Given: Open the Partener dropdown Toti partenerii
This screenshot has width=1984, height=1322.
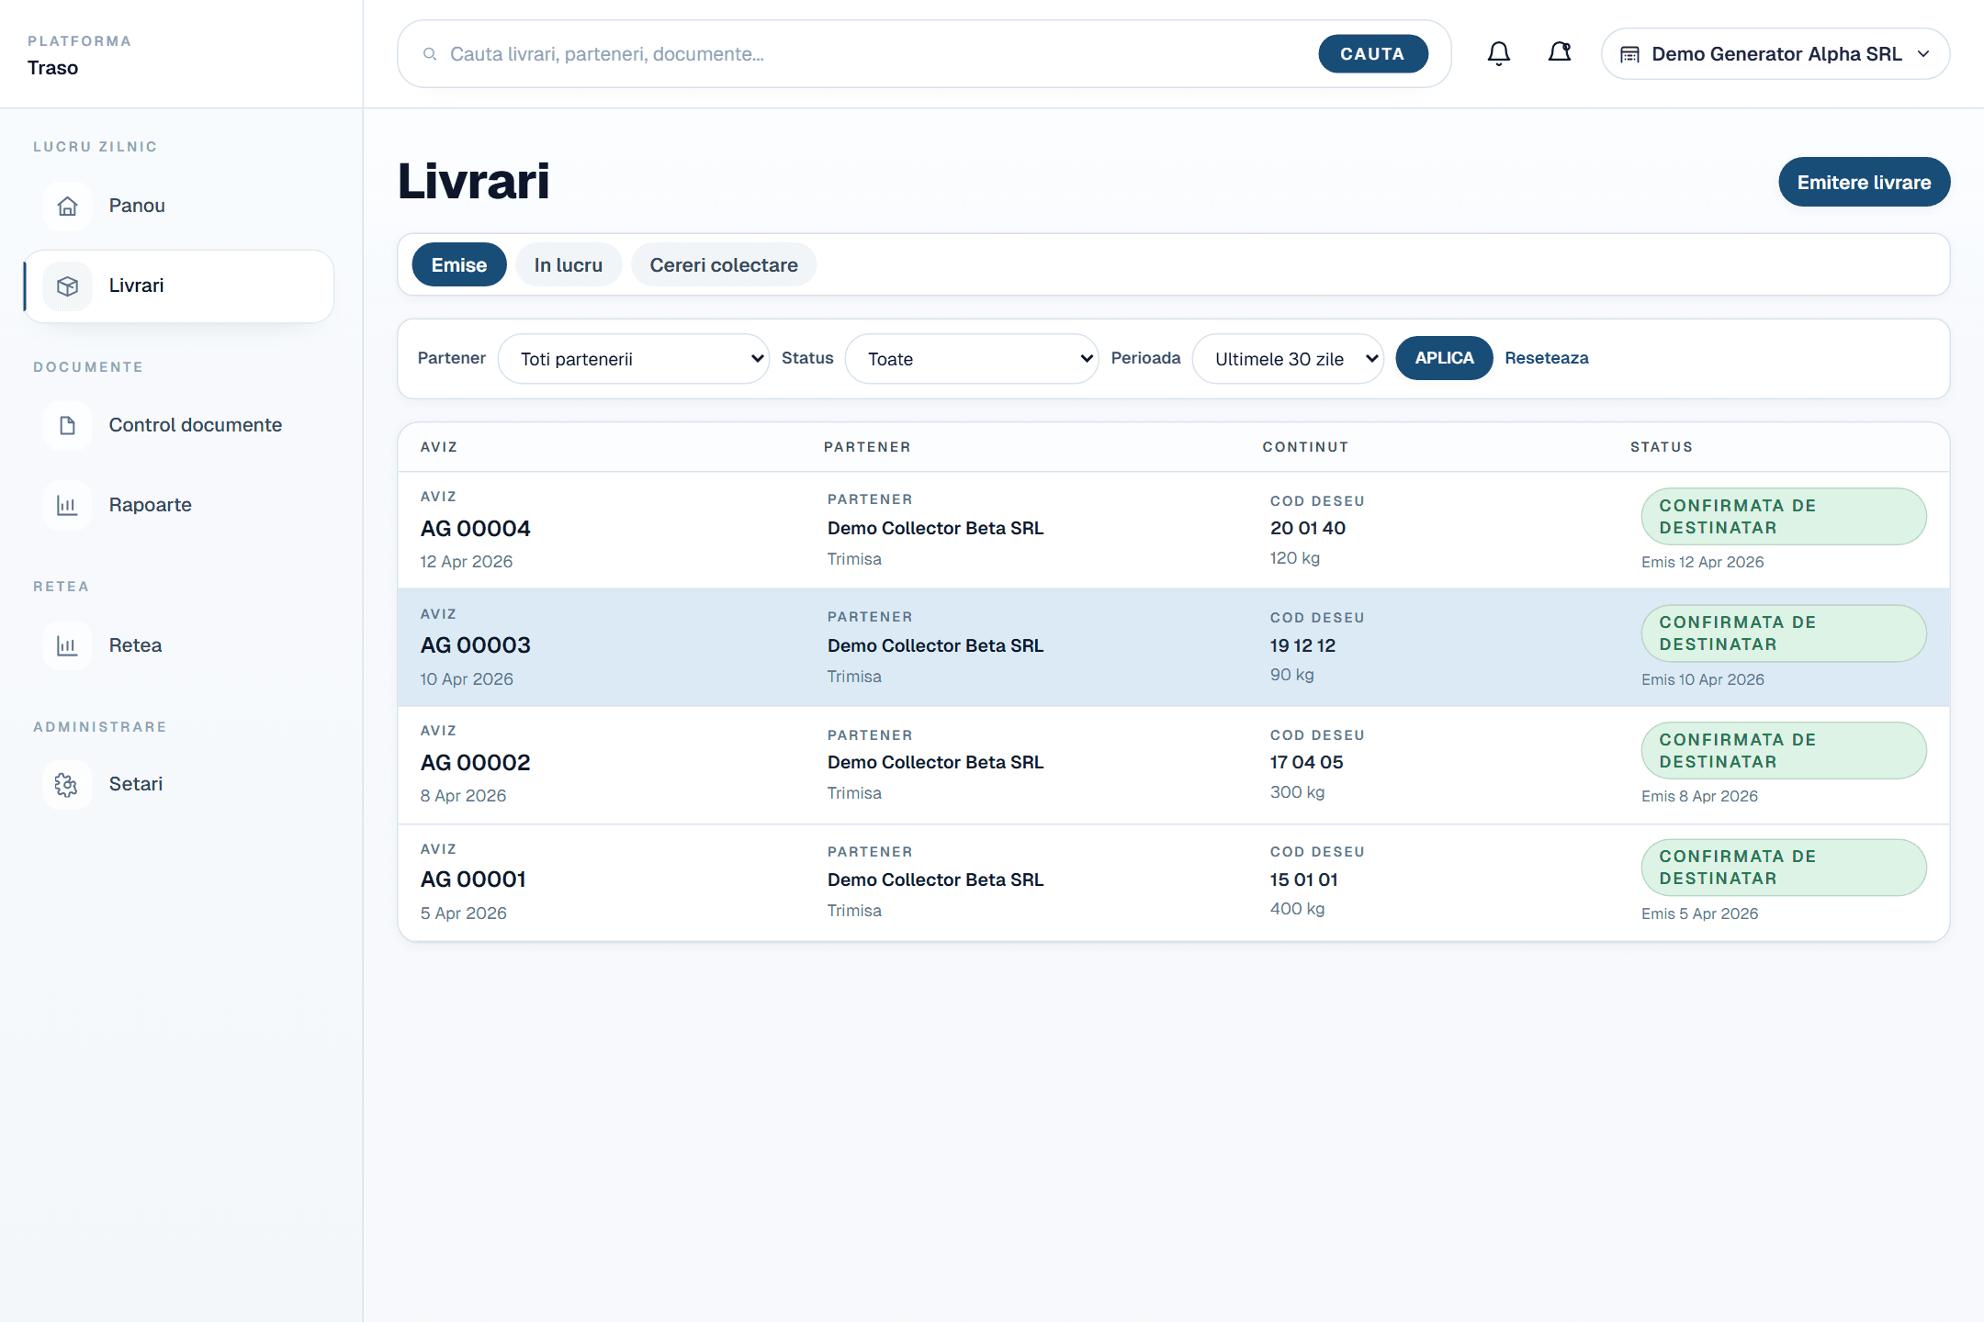Looking at the screenshot, I should coord(633,359).
